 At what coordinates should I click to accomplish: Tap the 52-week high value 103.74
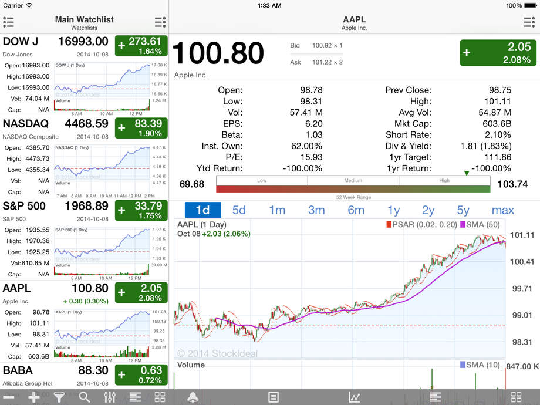point(512,184)
